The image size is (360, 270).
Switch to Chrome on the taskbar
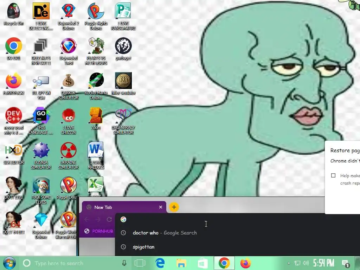click(x=224, y=263)
